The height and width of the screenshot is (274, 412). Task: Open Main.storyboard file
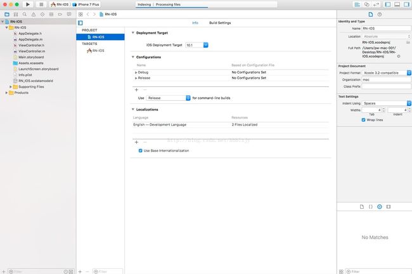point(31,57)
